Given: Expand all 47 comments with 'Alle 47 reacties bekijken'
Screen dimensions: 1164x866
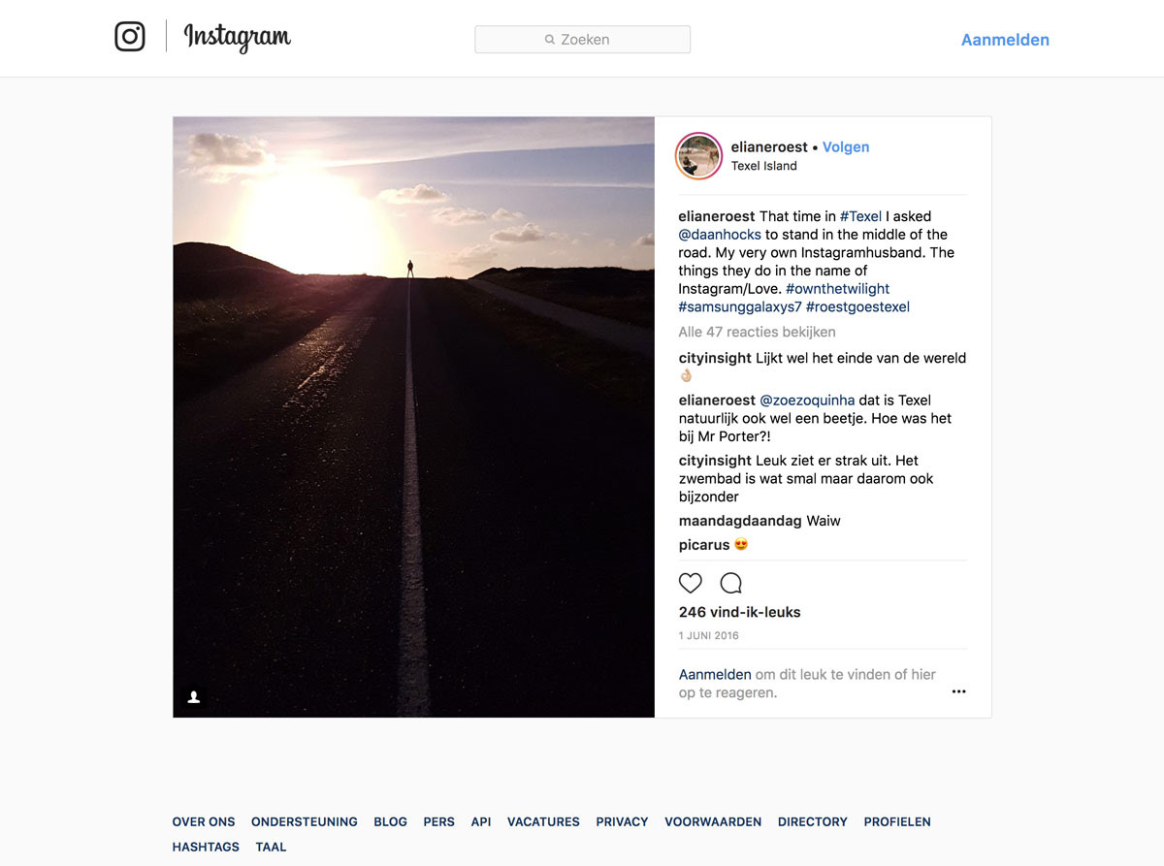Looking at the screenshot, I should [x=757, y=332].
